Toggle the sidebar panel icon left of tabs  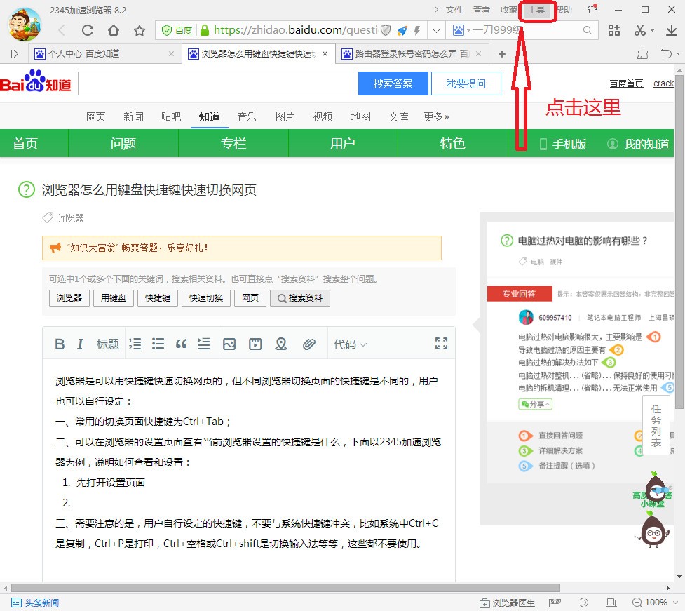click(15, 54)
